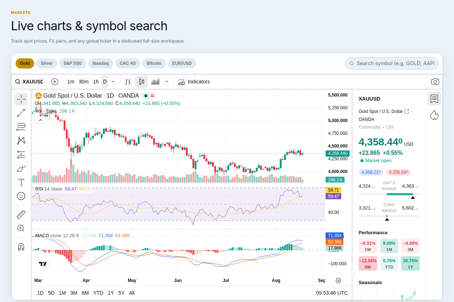Image resolution: width=454 pixels, height=302 pixels.
Task: Set date range to 6M
Action: point(85,293)
